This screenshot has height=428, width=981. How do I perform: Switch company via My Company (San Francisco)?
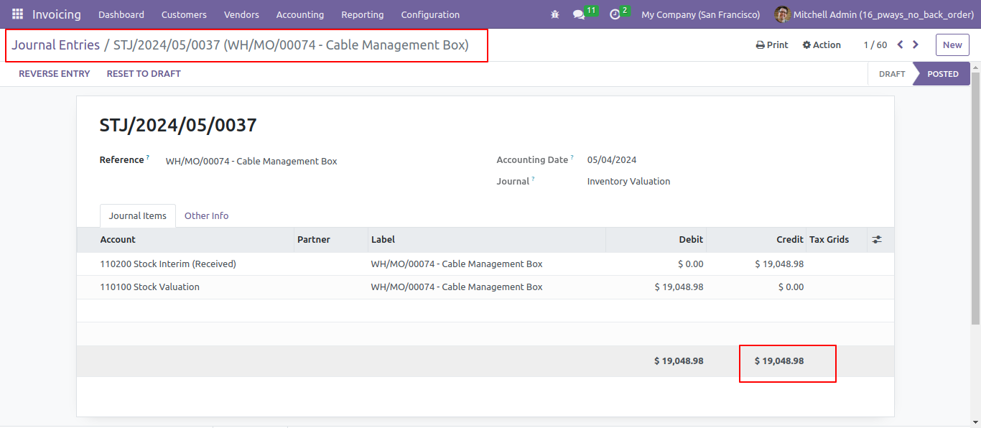[x=700, y=14]
